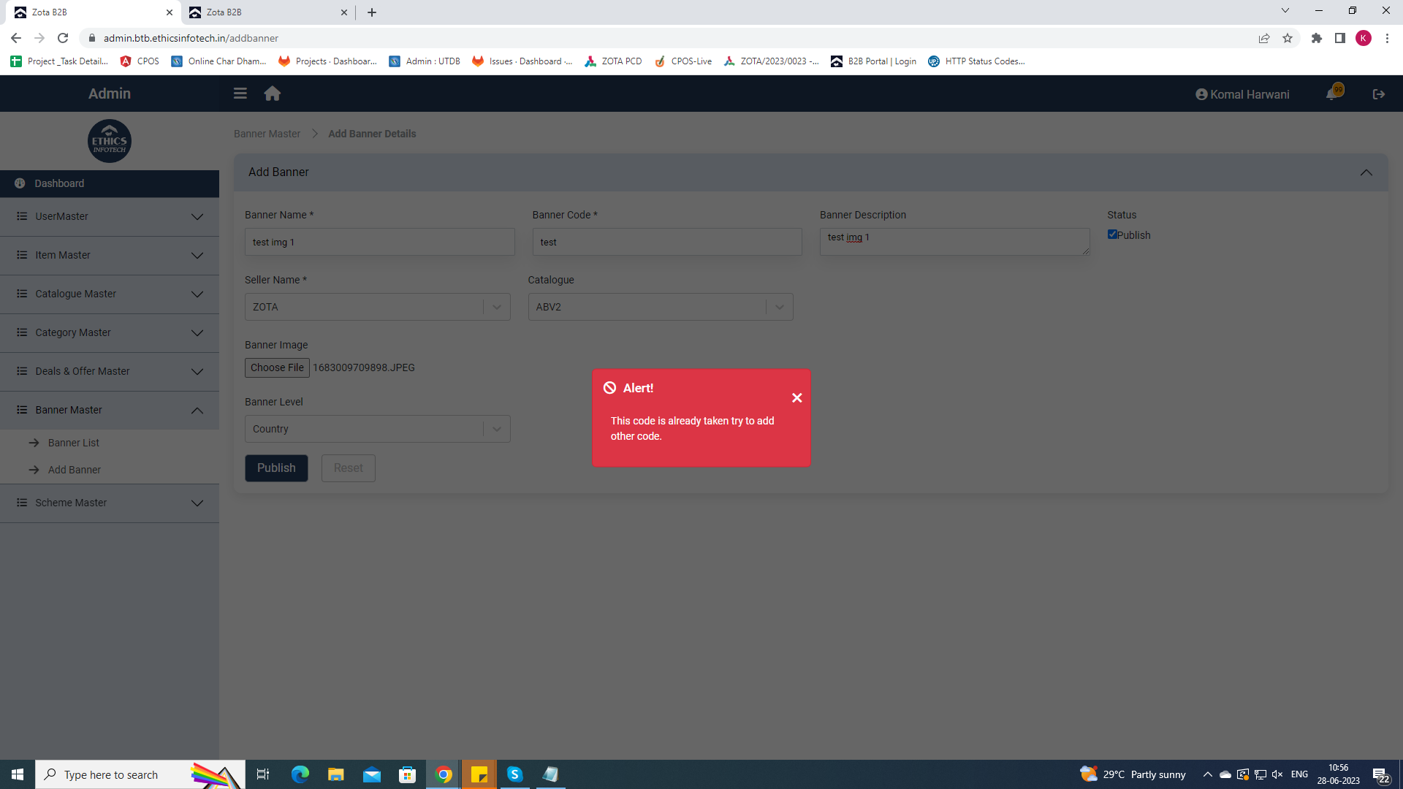Click the hamburger menu icon in header
Viewport: 1403px width, 789px height.
pyautogui.click(x=240, y=94)
